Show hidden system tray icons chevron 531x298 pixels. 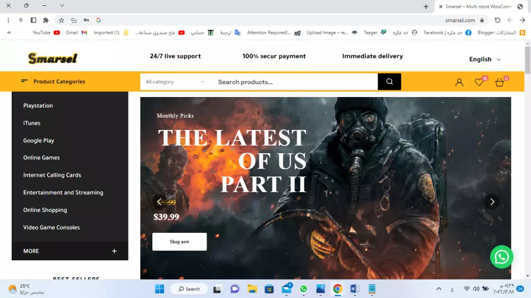tap(439, 289)
